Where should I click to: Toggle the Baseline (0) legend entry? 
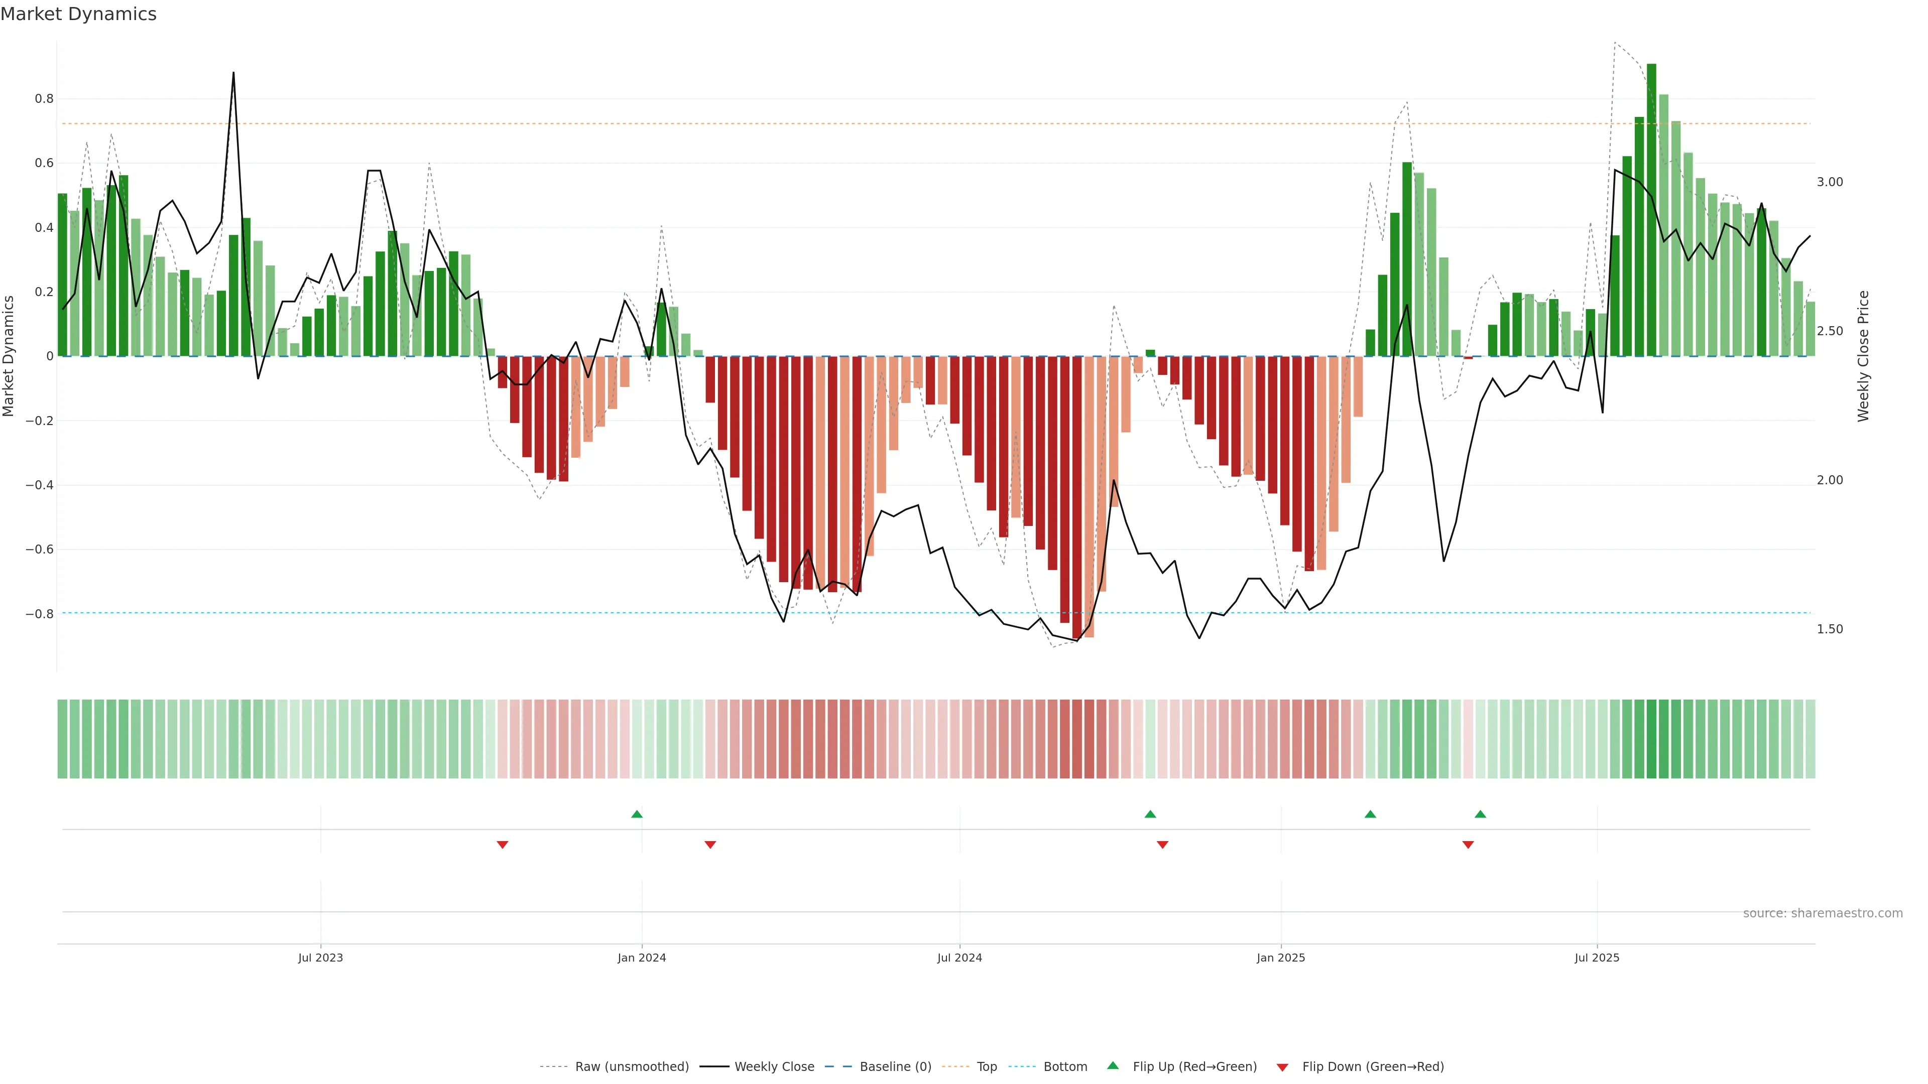tap(895, 1067)
